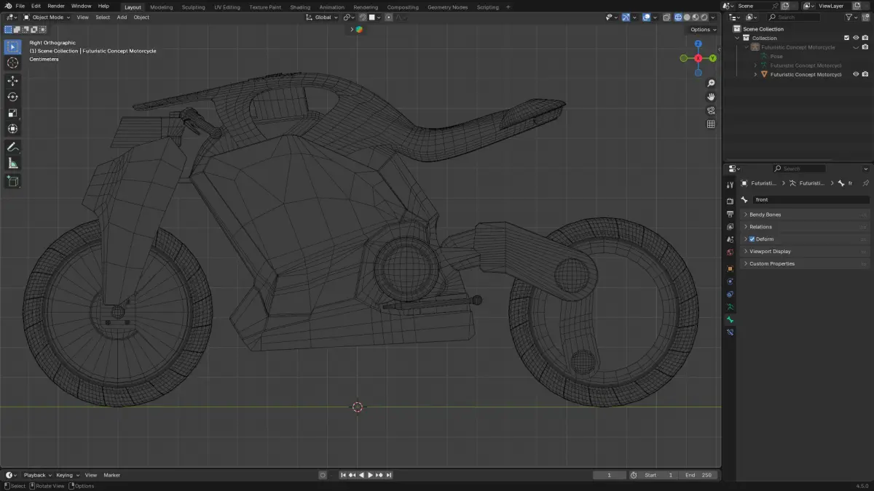Image resolution: width=874 pixels, height=491 pixels.
Task: Expand the Bendy Bones panel
Action: 765,215
